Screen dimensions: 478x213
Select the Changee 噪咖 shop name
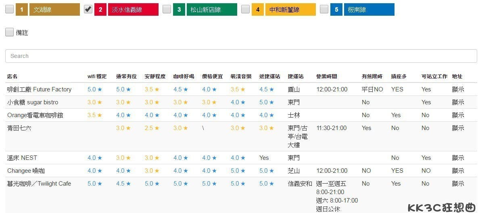[26, 171]
